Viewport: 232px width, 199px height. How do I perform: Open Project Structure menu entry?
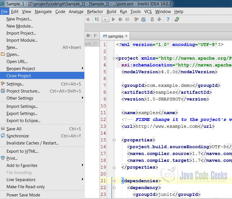coord(42,91)
